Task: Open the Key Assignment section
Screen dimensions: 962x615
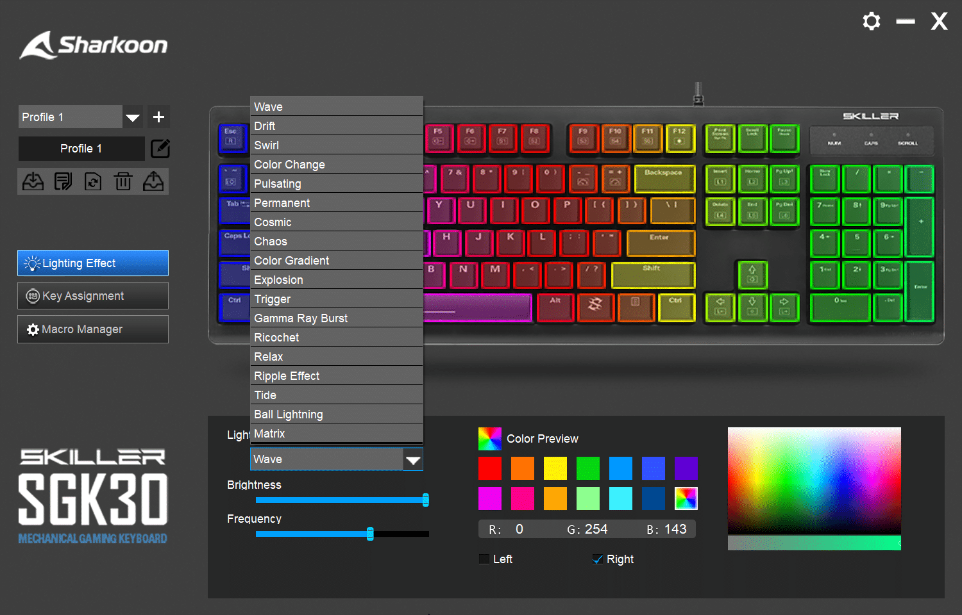Action: [93, 296]
